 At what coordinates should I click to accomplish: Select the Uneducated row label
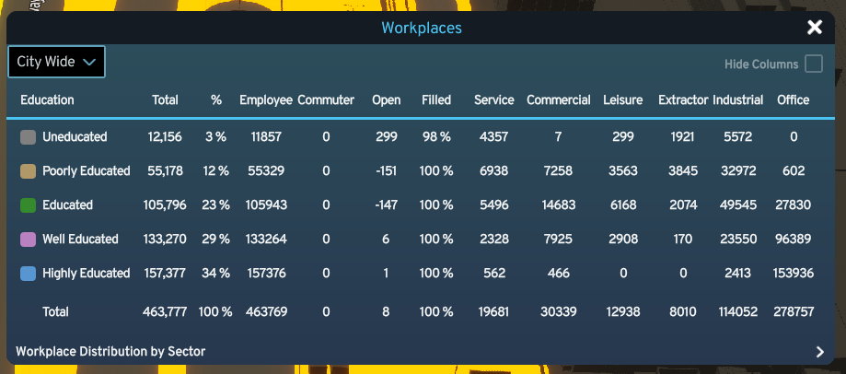75,137
